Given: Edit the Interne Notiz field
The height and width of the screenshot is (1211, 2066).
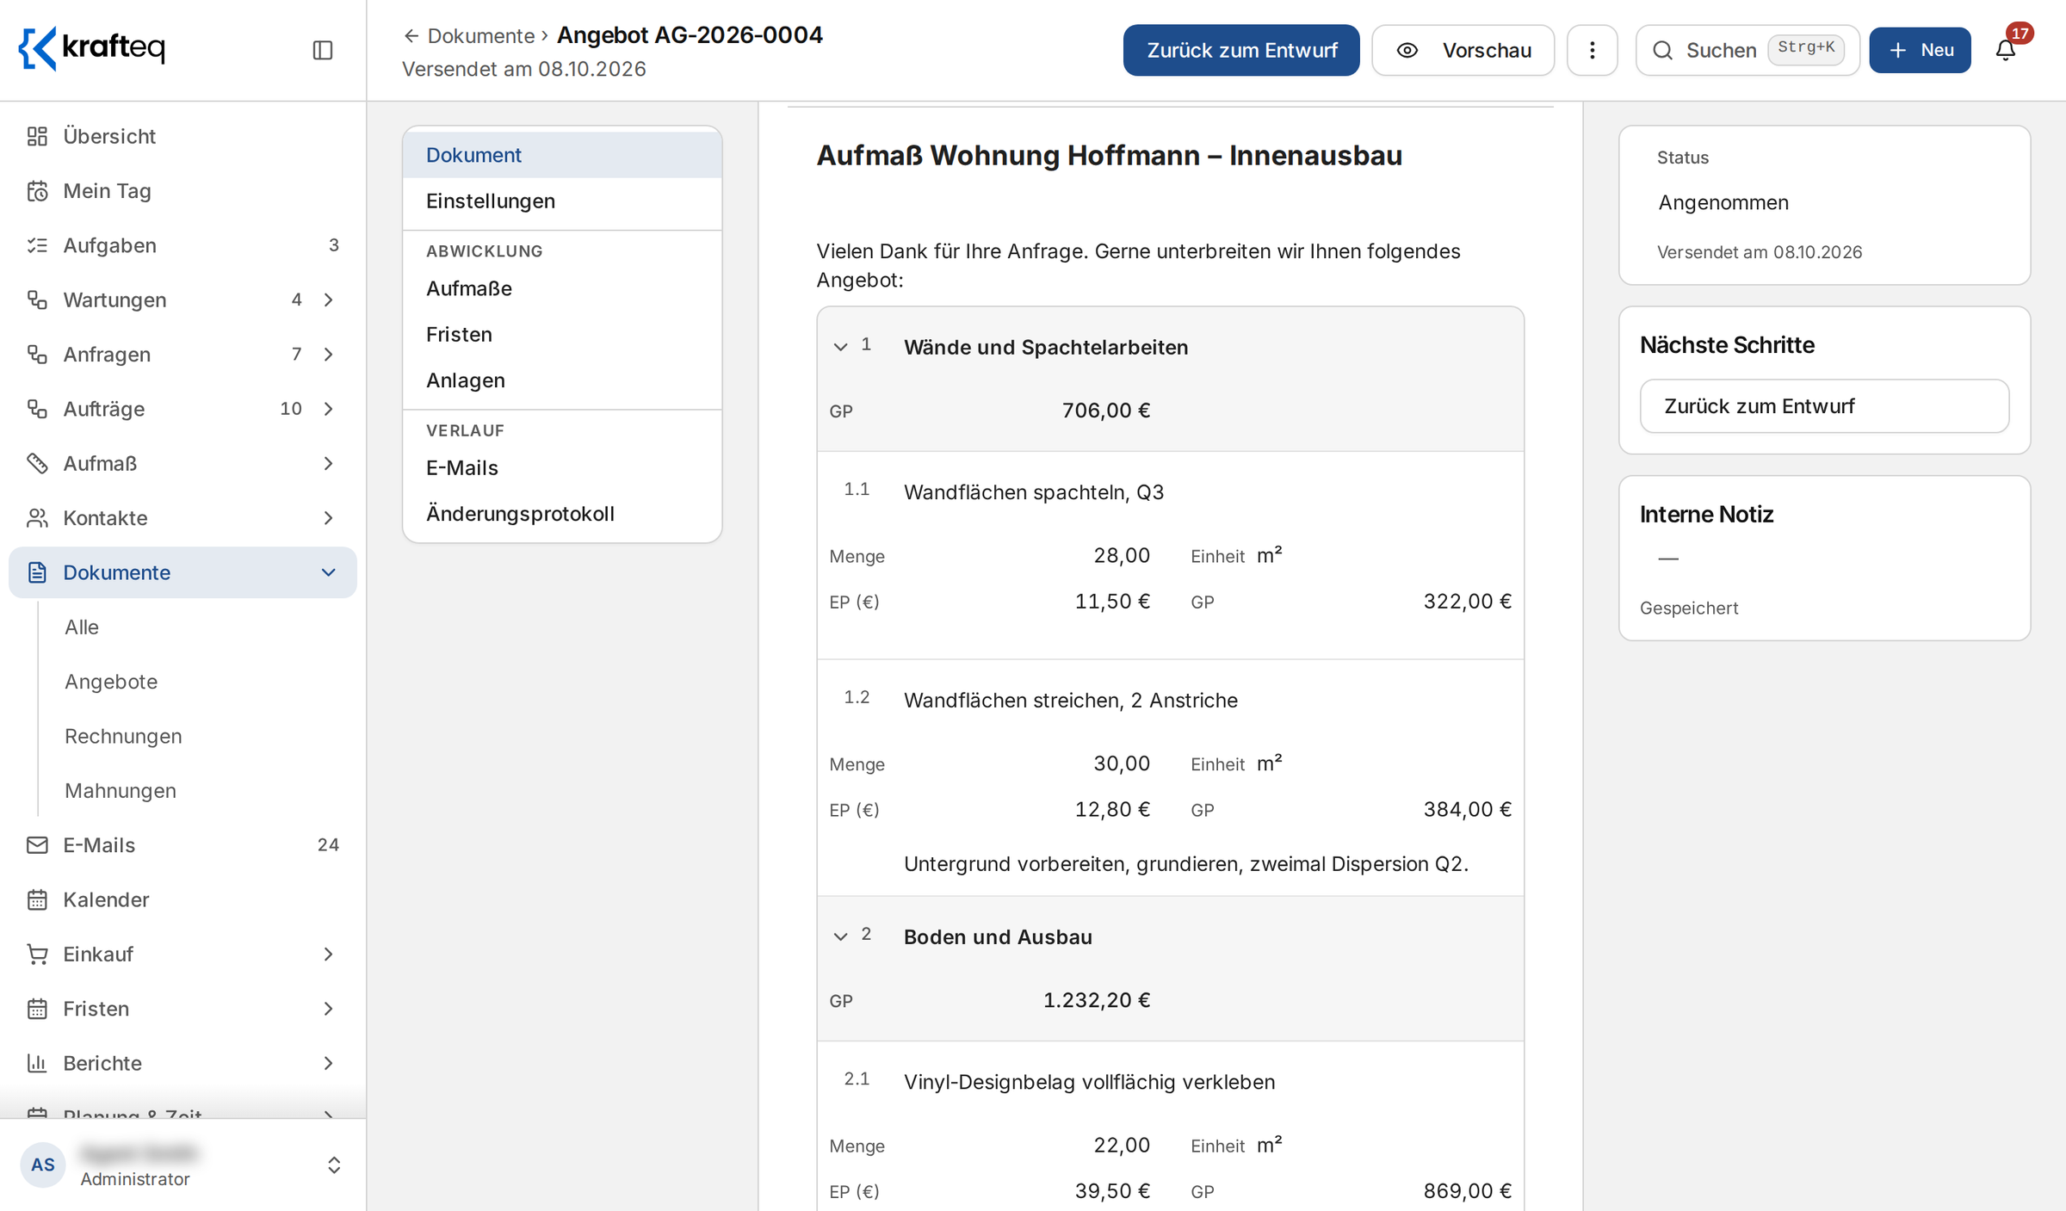Looking at the screenshot, I should point(1824,558).
